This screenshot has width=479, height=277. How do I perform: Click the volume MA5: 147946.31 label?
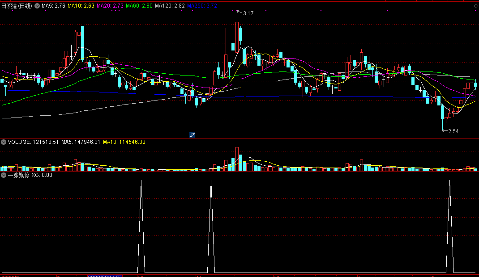coord(81,142)
